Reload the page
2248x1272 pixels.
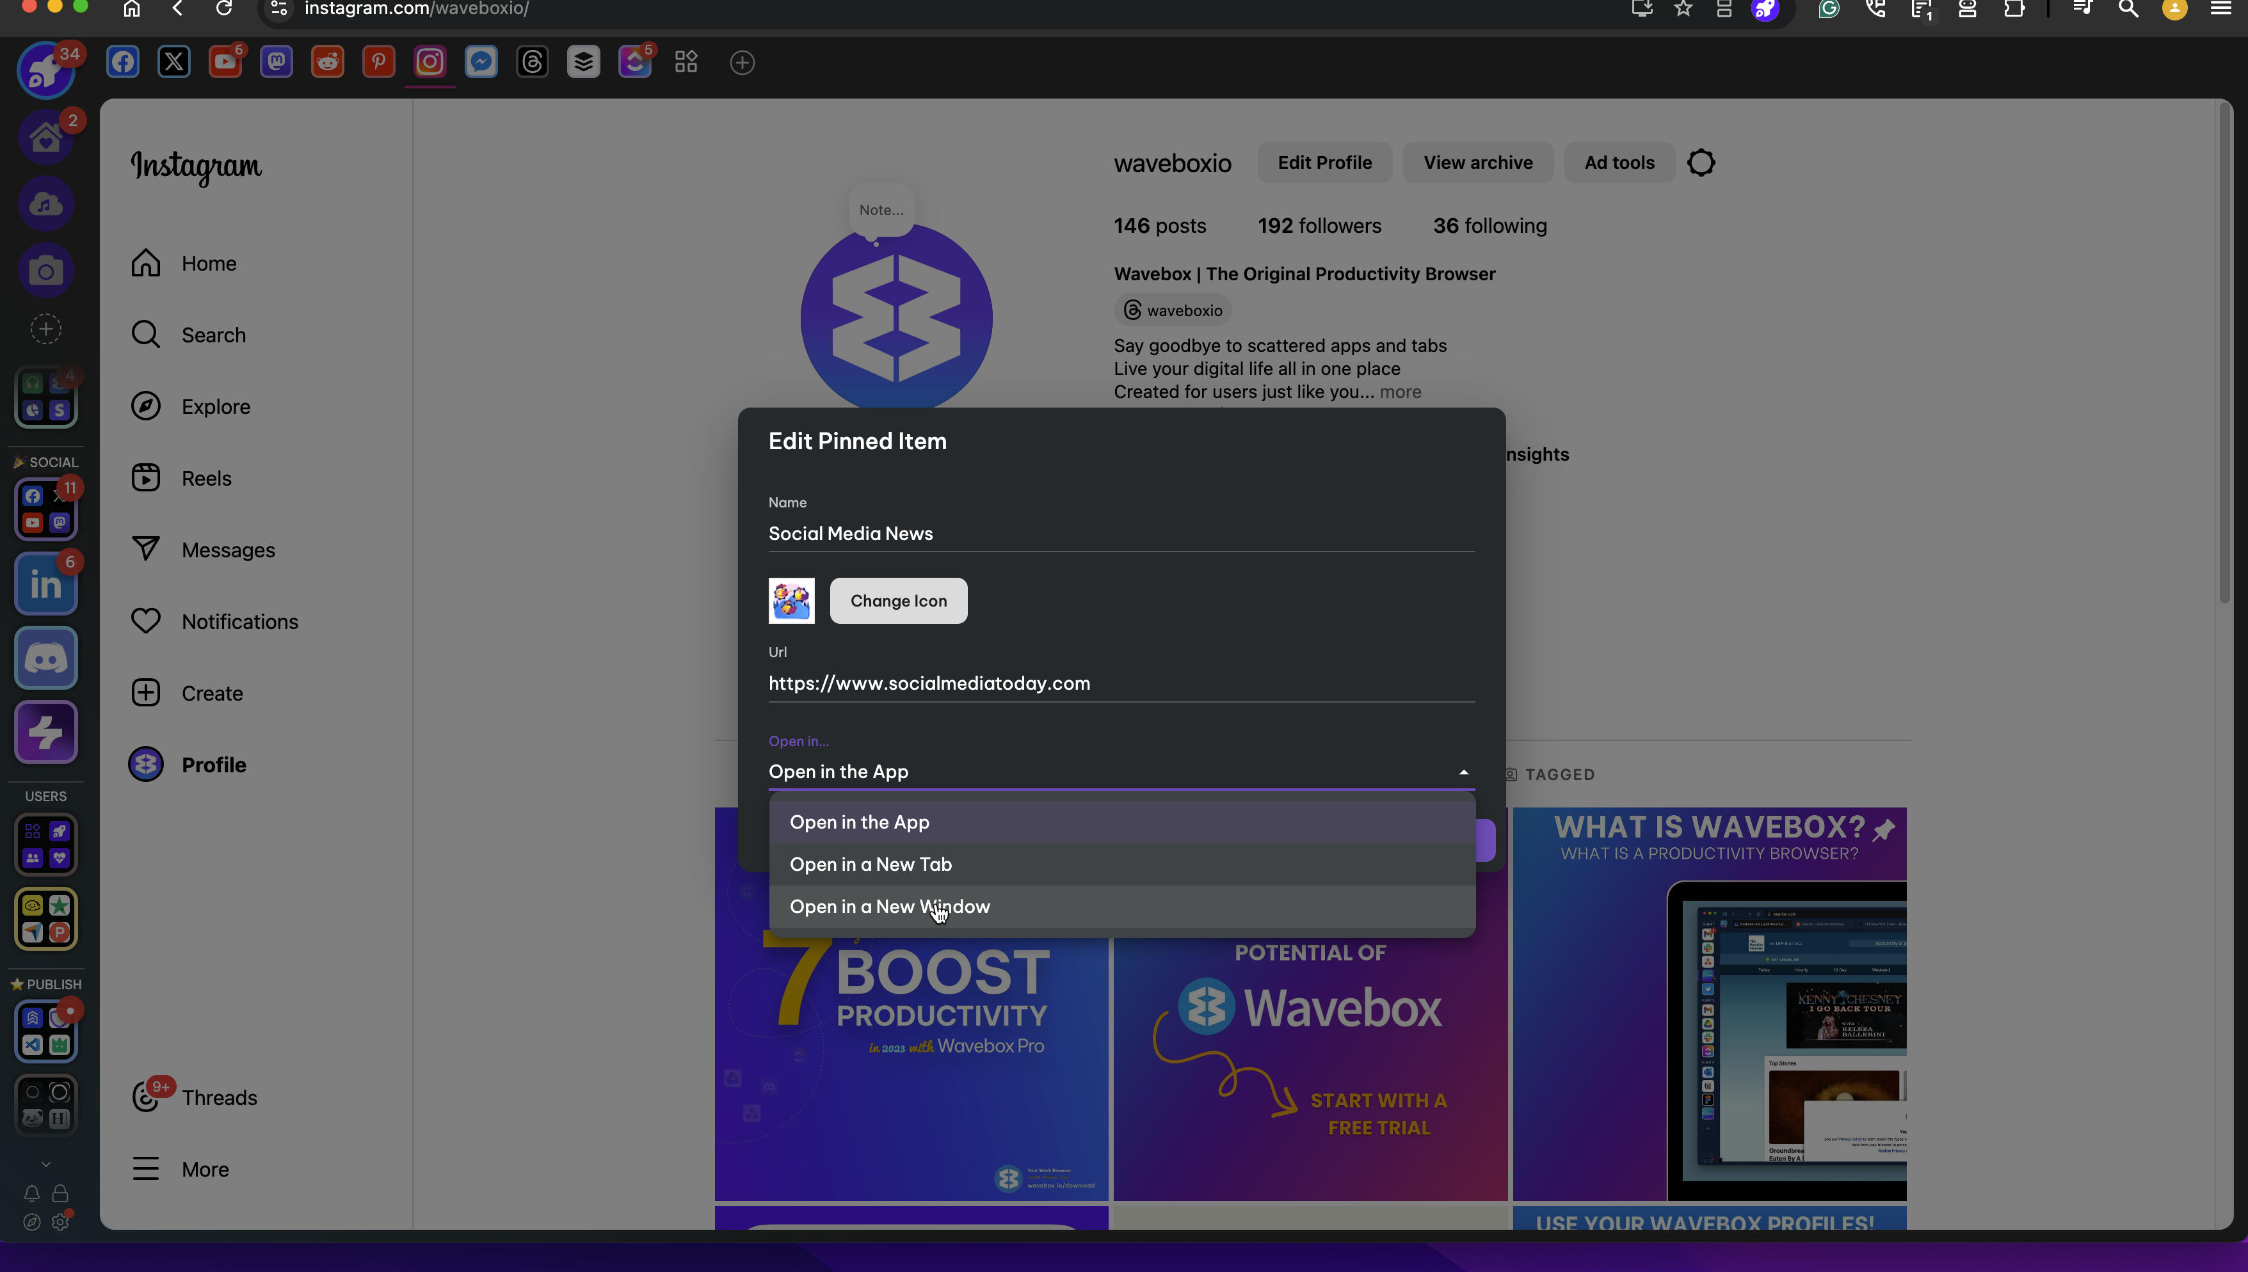click(x=223, y=9)
